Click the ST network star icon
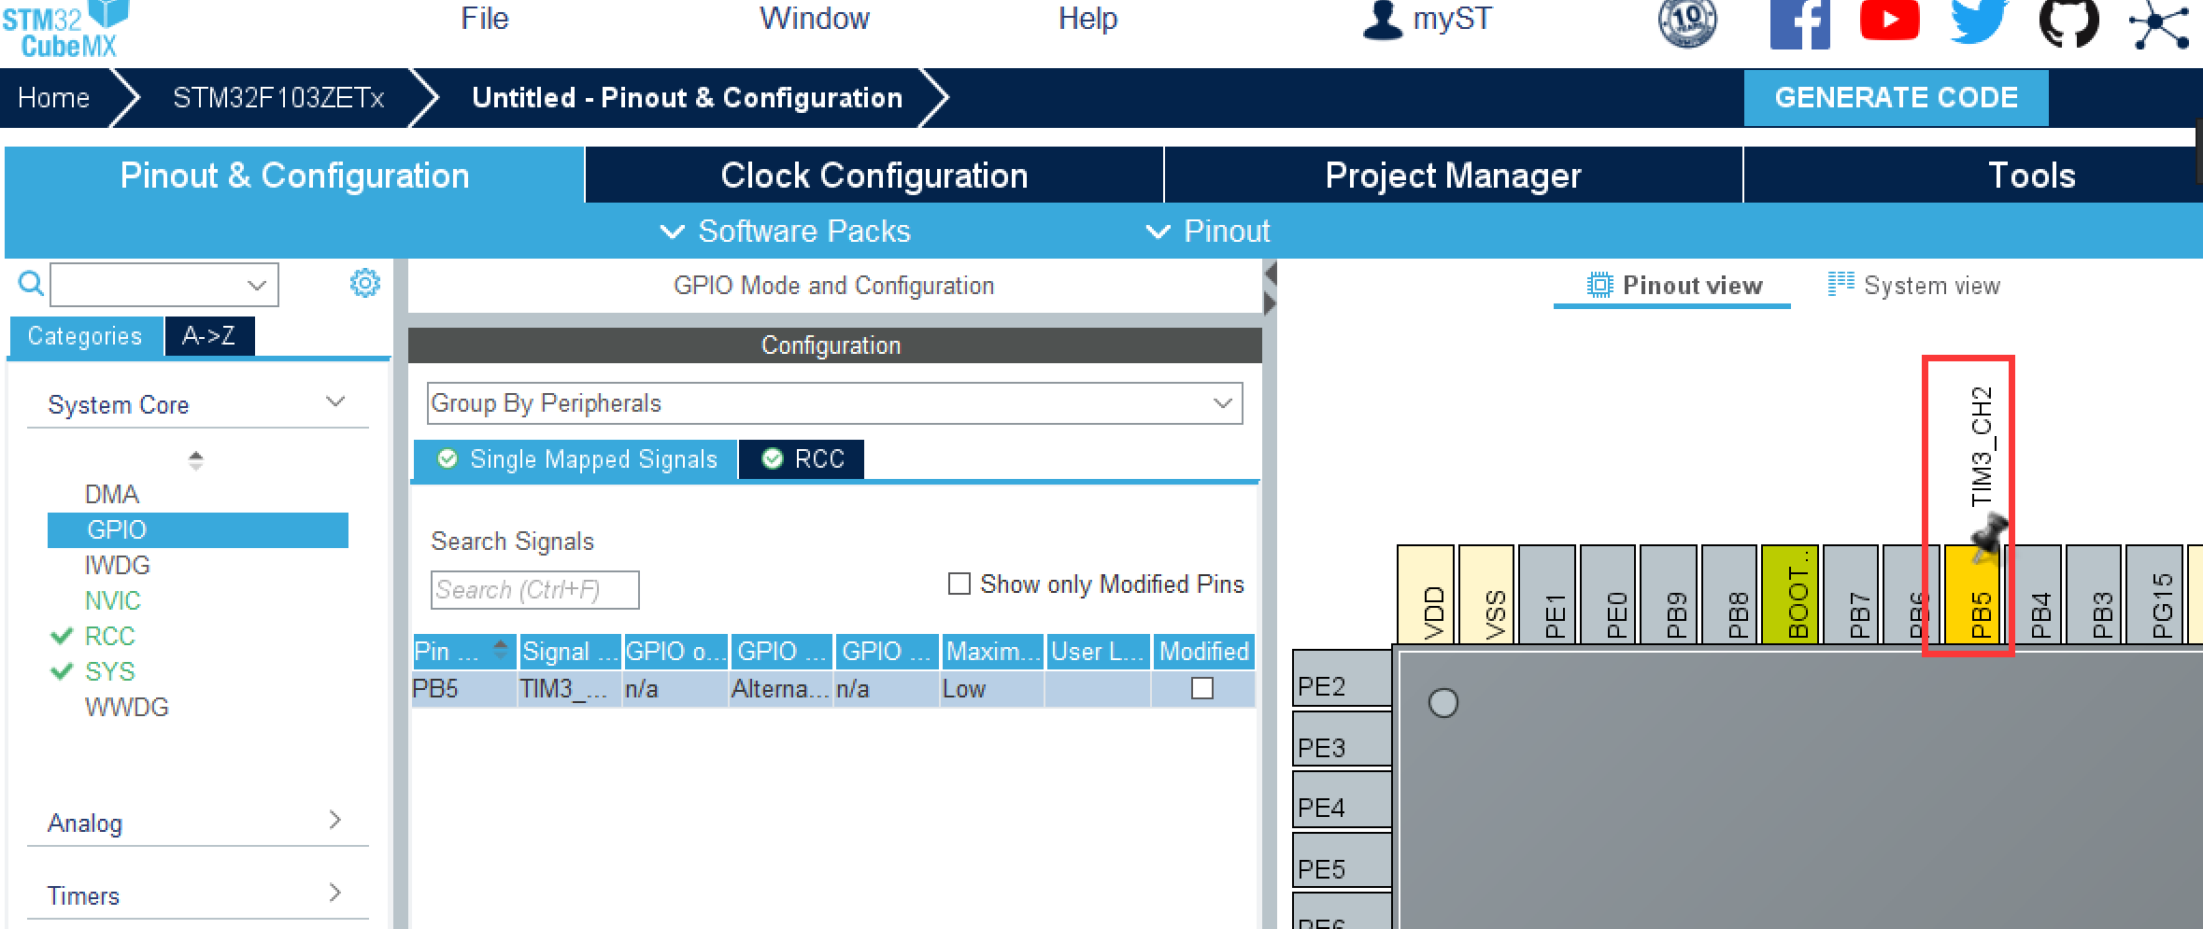 (2158, 24)
